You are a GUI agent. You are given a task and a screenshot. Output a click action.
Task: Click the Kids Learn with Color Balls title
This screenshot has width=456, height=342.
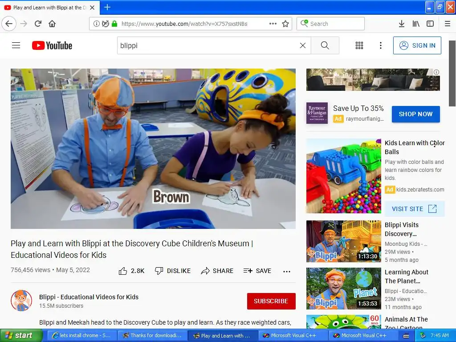[415, 147]
